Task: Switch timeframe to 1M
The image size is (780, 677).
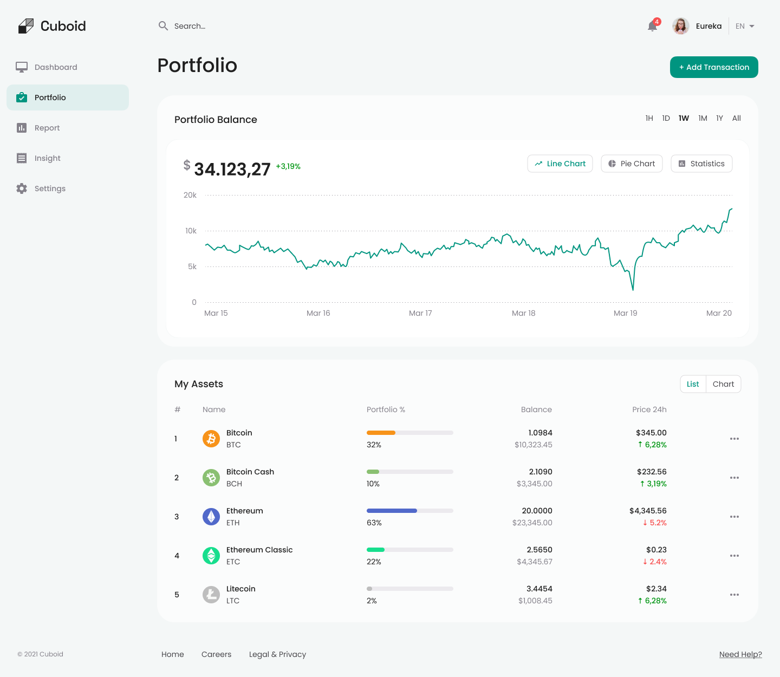Action: pos(703,118)
